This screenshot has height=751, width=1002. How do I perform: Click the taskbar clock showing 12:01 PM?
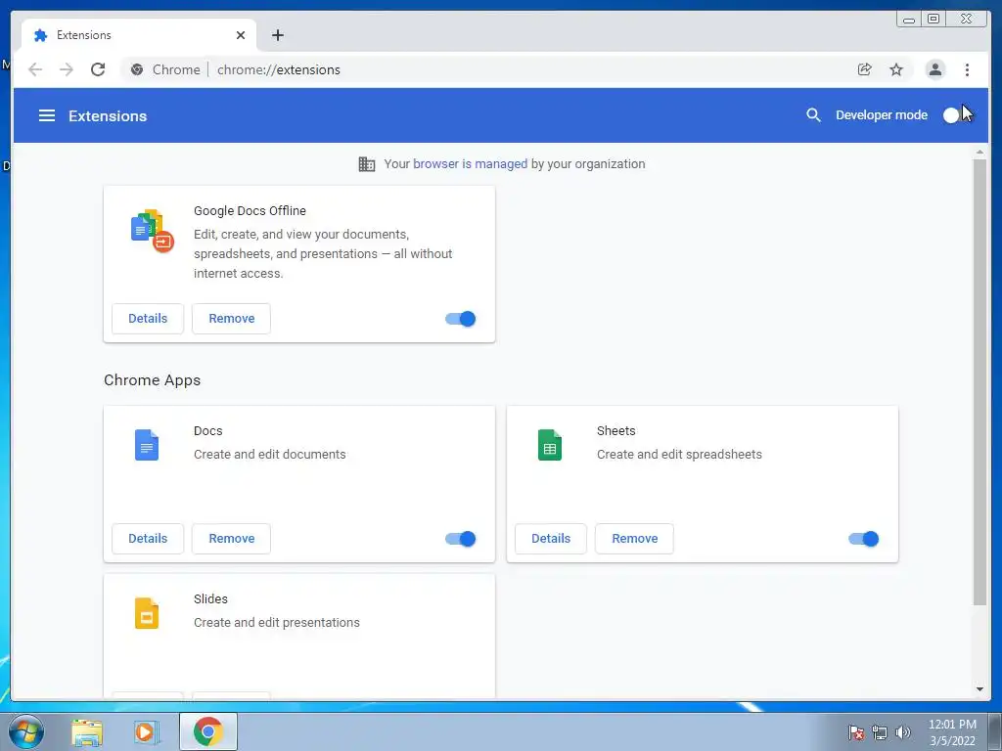952,732
